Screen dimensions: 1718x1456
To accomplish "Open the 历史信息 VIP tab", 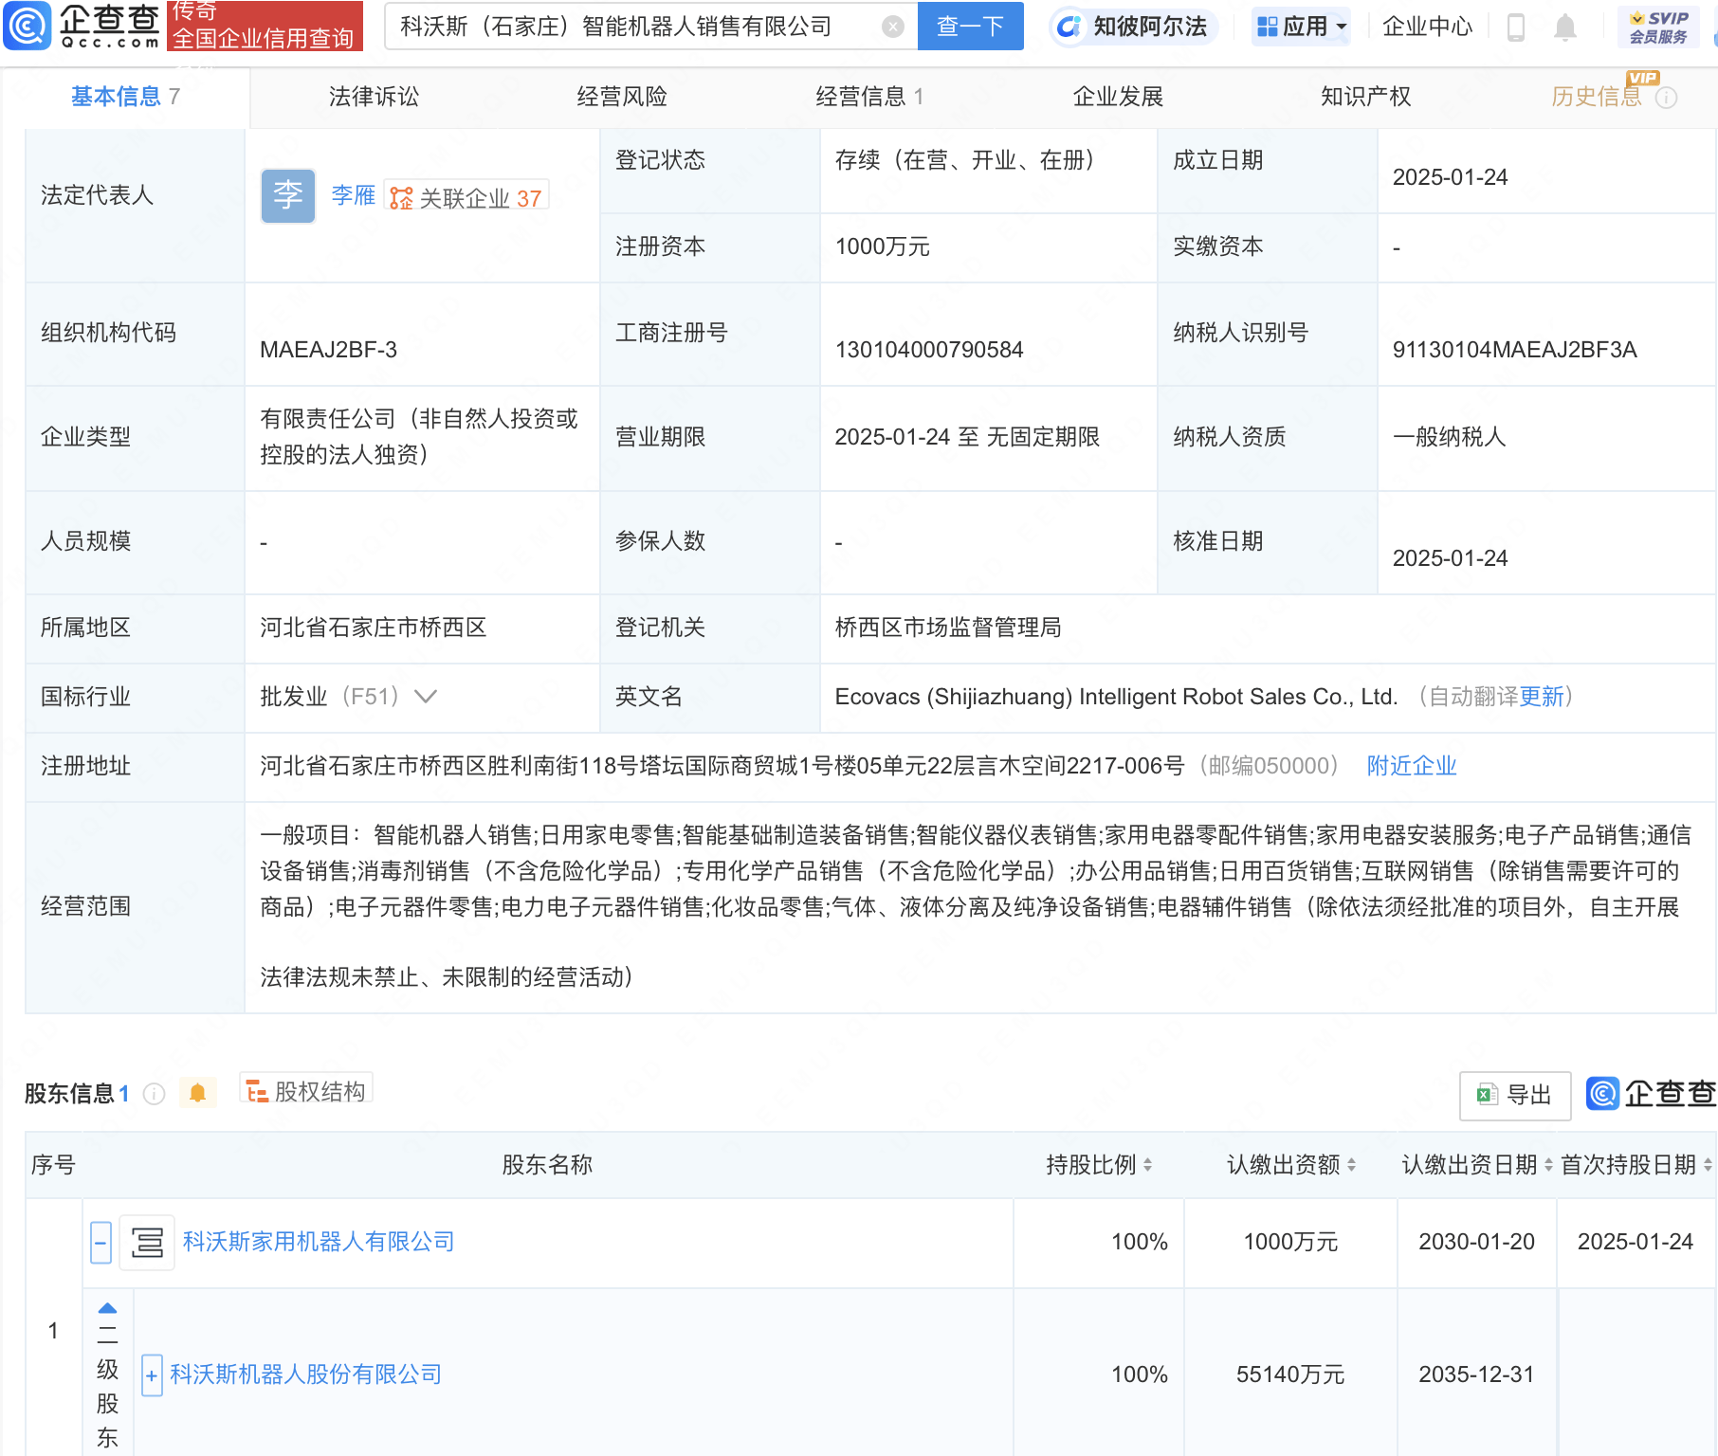I will pyautogui.click(x=1597, y=97).
